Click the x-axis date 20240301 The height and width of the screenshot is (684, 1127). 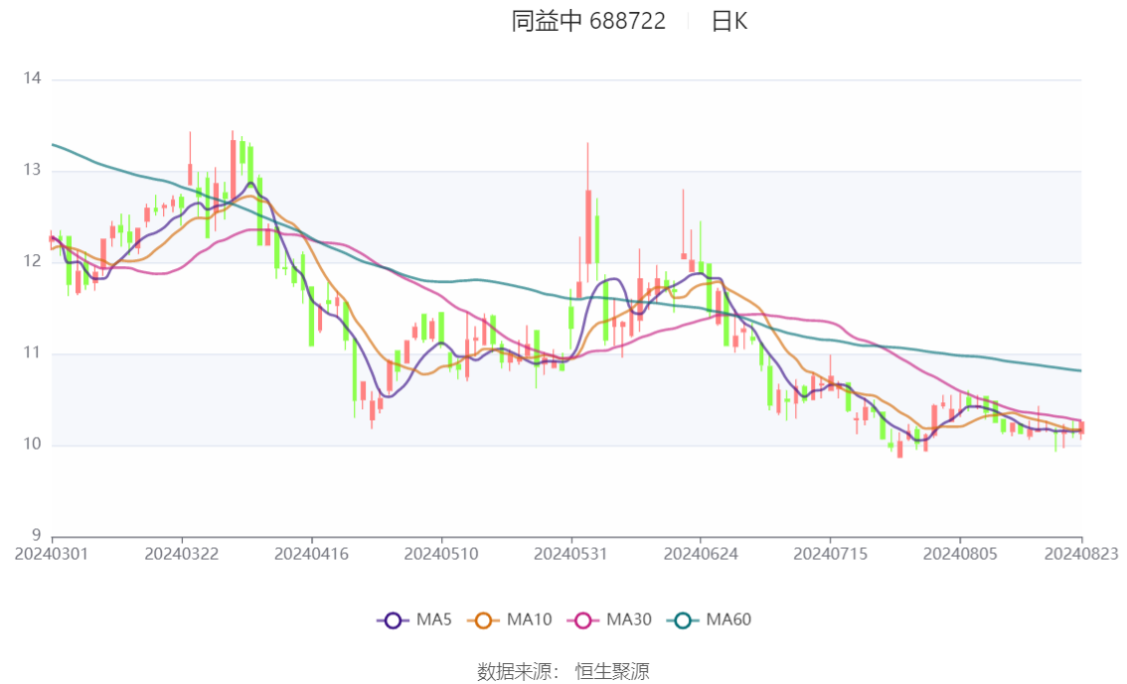[52, 554]
